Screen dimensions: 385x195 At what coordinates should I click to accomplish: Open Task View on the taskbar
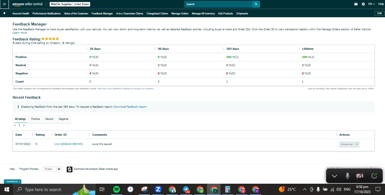coord(102,189)
